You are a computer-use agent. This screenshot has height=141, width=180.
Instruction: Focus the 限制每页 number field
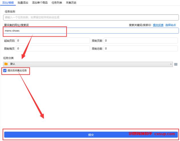coord(53,49)
